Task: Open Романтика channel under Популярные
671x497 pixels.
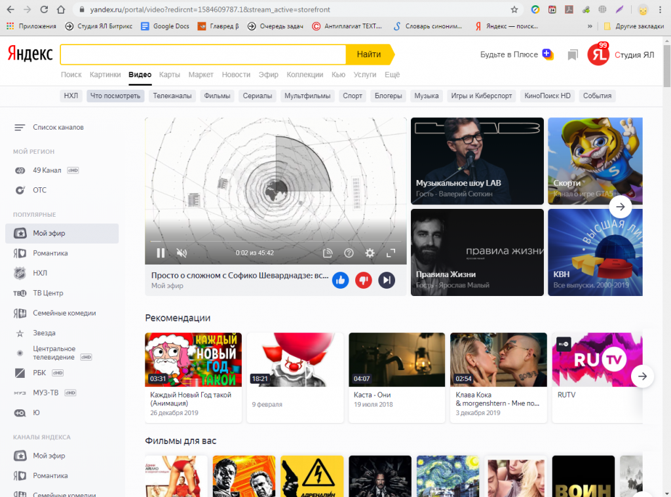Action: tap(62, 253)
